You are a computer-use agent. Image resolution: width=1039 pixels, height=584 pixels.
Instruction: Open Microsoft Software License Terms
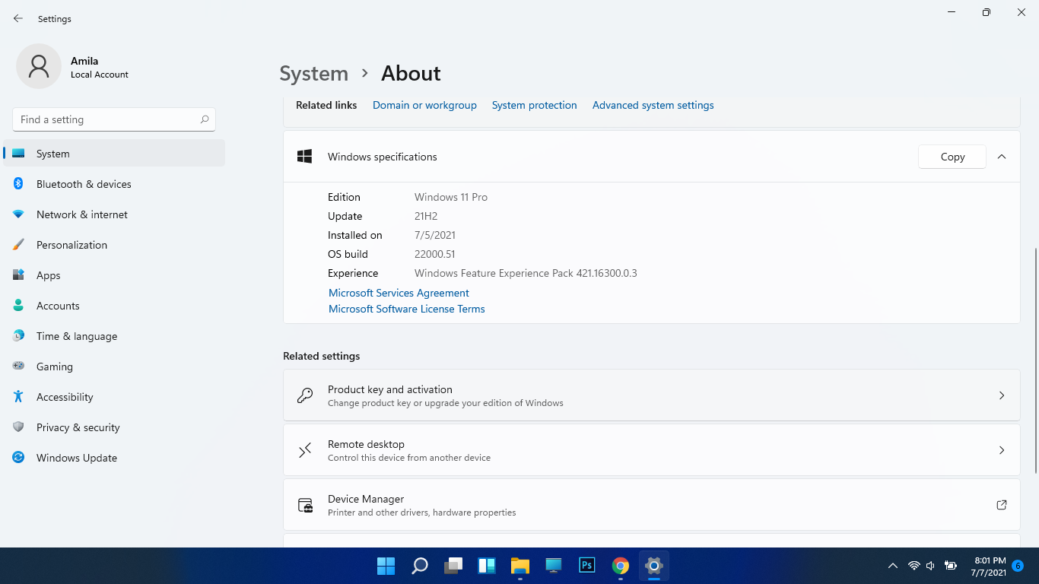click(407, 309)
